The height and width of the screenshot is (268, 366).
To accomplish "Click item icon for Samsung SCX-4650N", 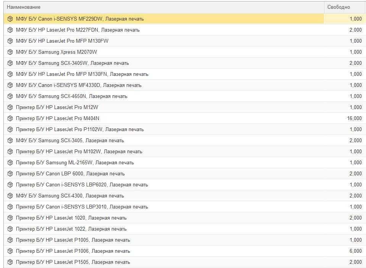I will point(10,96).
